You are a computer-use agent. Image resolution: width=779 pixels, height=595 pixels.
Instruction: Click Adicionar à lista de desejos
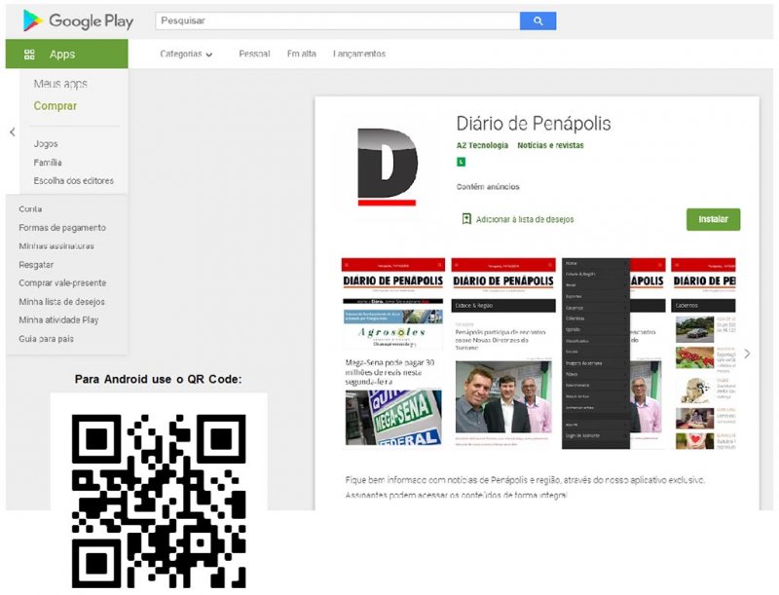(x=525, y=219)
